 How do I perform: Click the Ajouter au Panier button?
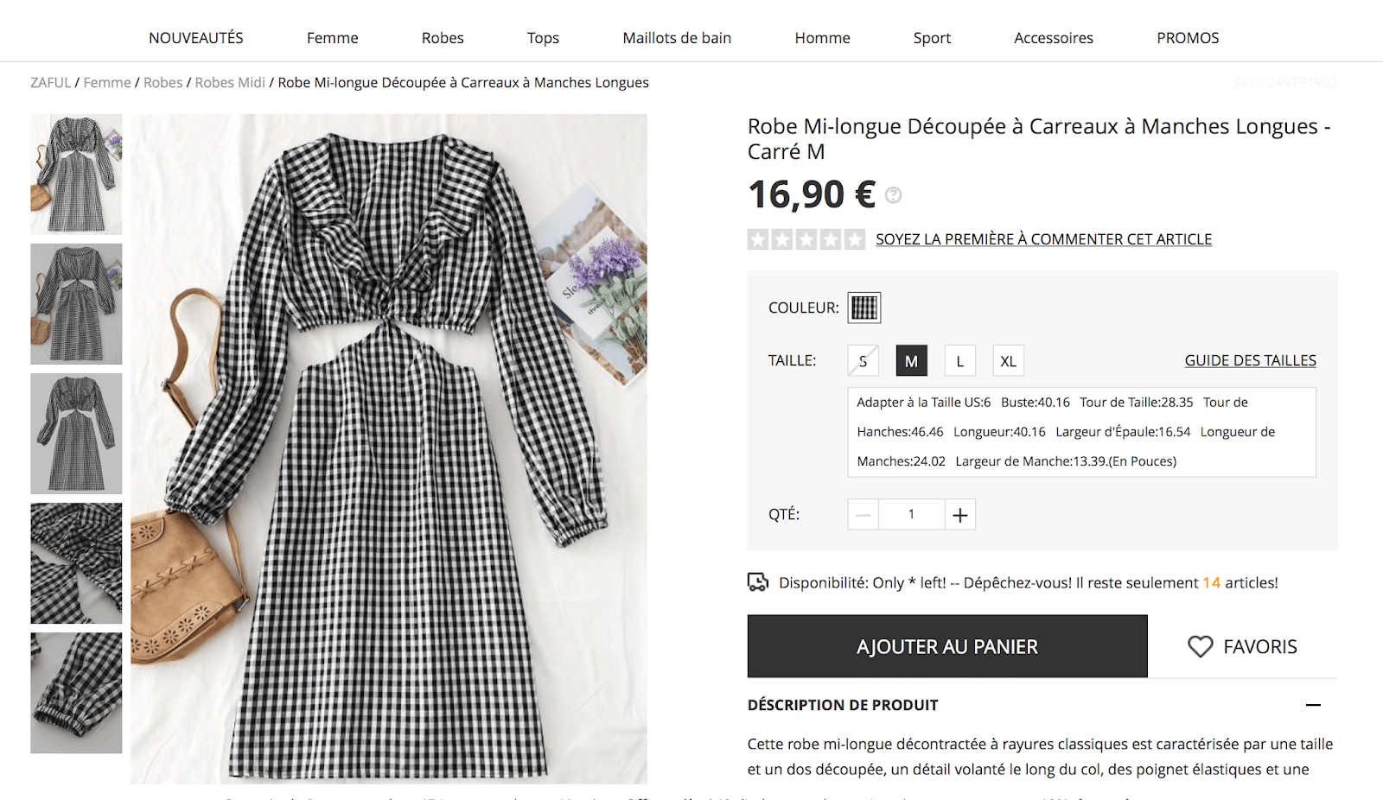[947, 646]
